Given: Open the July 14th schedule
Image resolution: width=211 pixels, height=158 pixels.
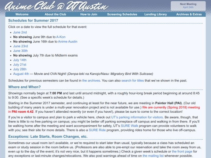Looking at the screenshot, I should 20,60.
